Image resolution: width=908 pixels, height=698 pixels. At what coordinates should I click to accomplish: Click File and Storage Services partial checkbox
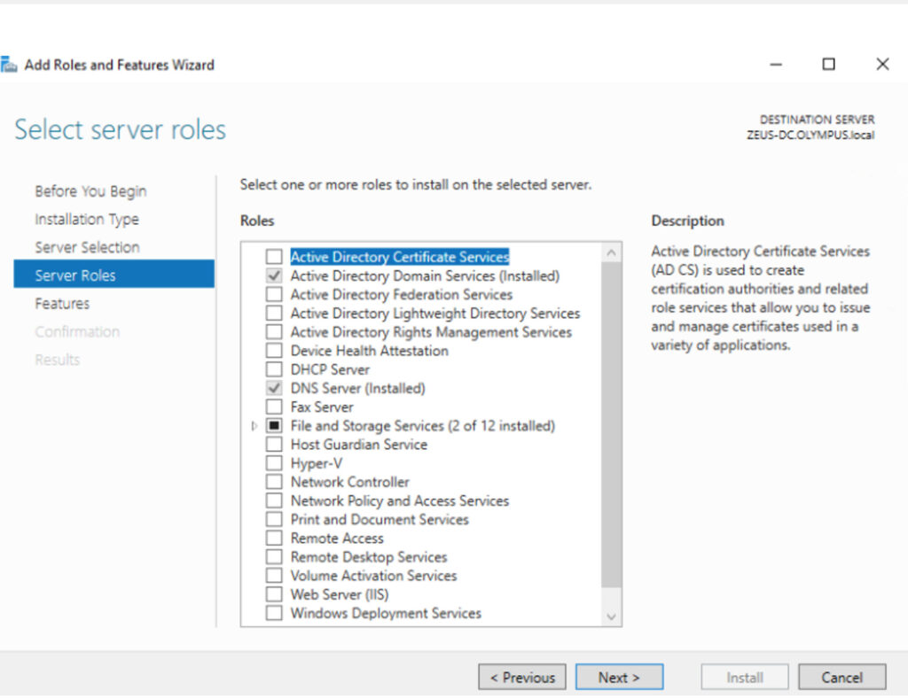(x=274, y=426)
